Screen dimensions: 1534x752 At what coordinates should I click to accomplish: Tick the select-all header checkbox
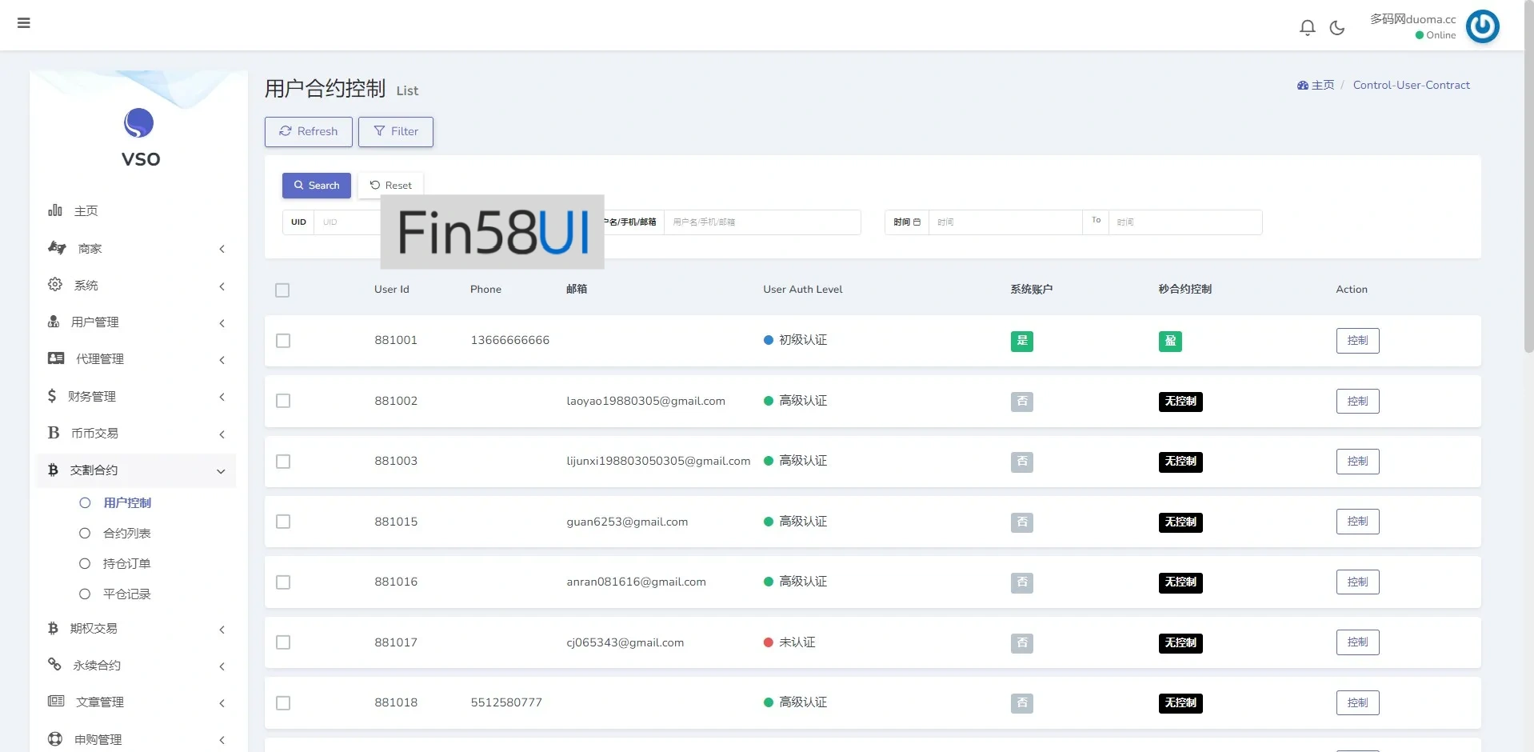[x=282, y=290]
